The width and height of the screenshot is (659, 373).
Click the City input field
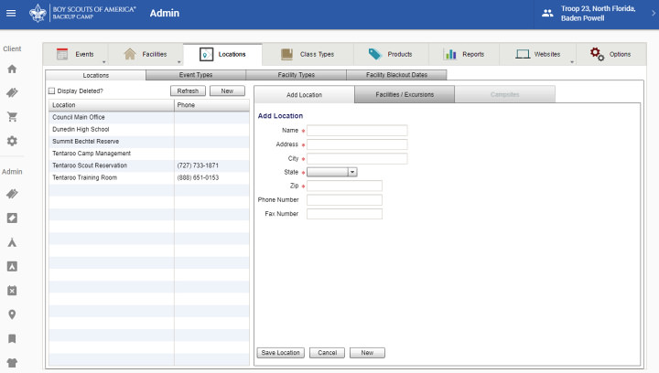357,158
